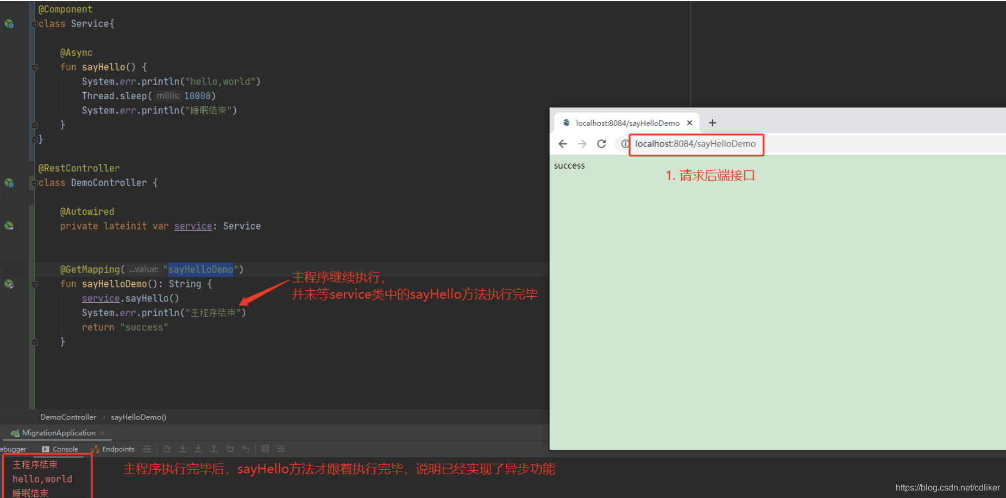
Task: Click service reference in service.sayHello() call
Action: tap(100, 298)
